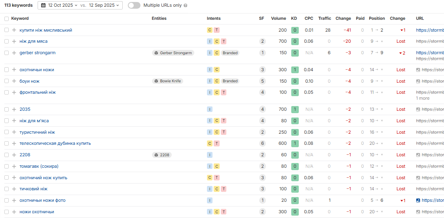Click image icon in 2035 row URL
The width and height of the screenshot is (444, 218).
418,109
